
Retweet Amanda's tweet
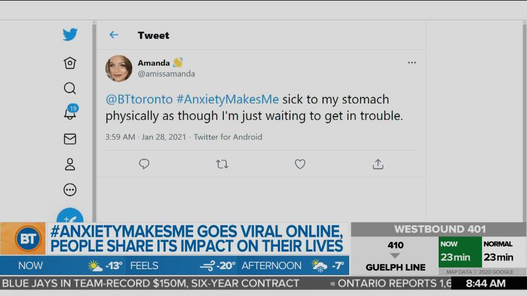point(222,164)
